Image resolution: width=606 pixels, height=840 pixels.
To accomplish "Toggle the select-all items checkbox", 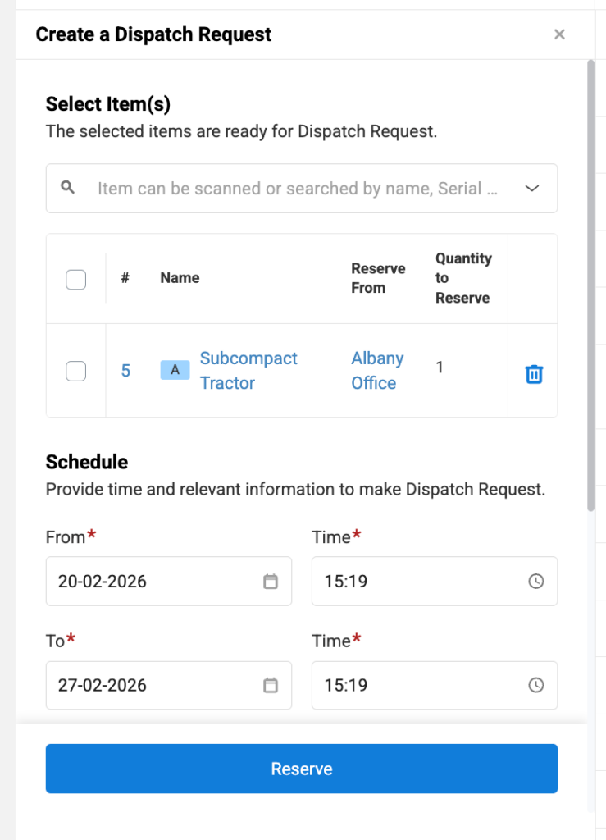I will point(75,280).
